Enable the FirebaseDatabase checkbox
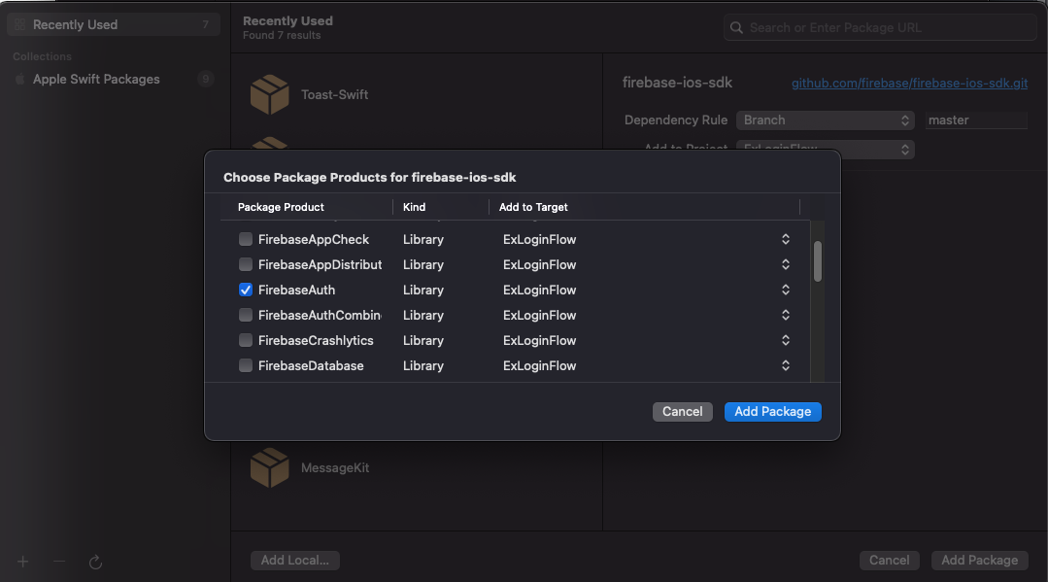Viewport: 1048px width, 582px height. [246, 366]
